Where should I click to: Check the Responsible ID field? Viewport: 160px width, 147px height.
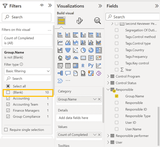tap(117, 109)
